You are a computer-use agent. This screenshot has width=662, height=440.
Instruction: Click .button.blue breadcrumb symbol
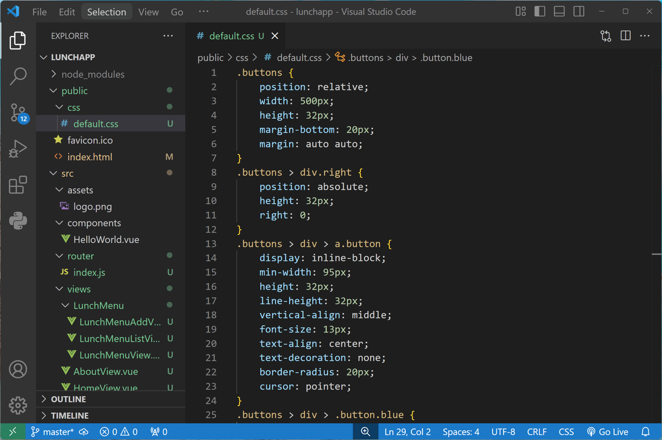[x=446, y=58]
